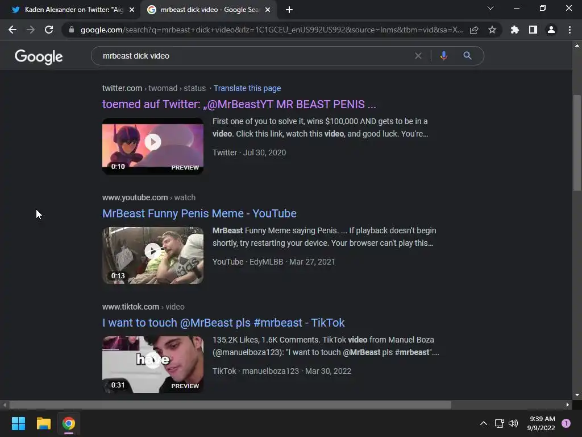Close the Kaden Alexander Twitter tab
582x437 pixels.
click(132, 10)
